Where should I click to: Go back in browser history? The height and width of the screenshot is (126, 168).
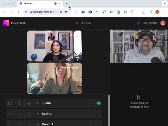(4, 12)
